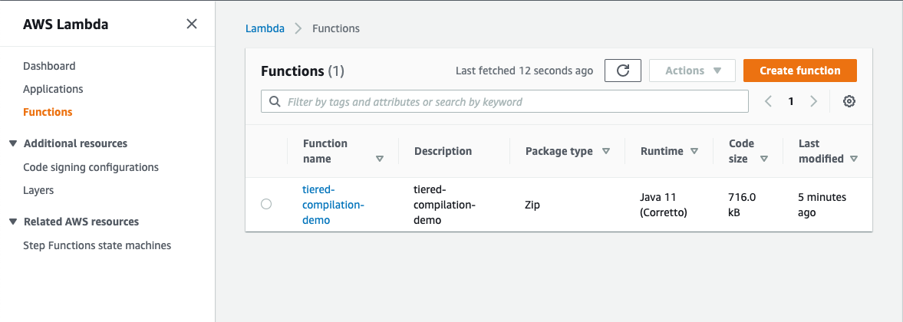Screen dimensions: 903x322
Task: Sort by Function name column arrow
Action: [x=380, y=159]
